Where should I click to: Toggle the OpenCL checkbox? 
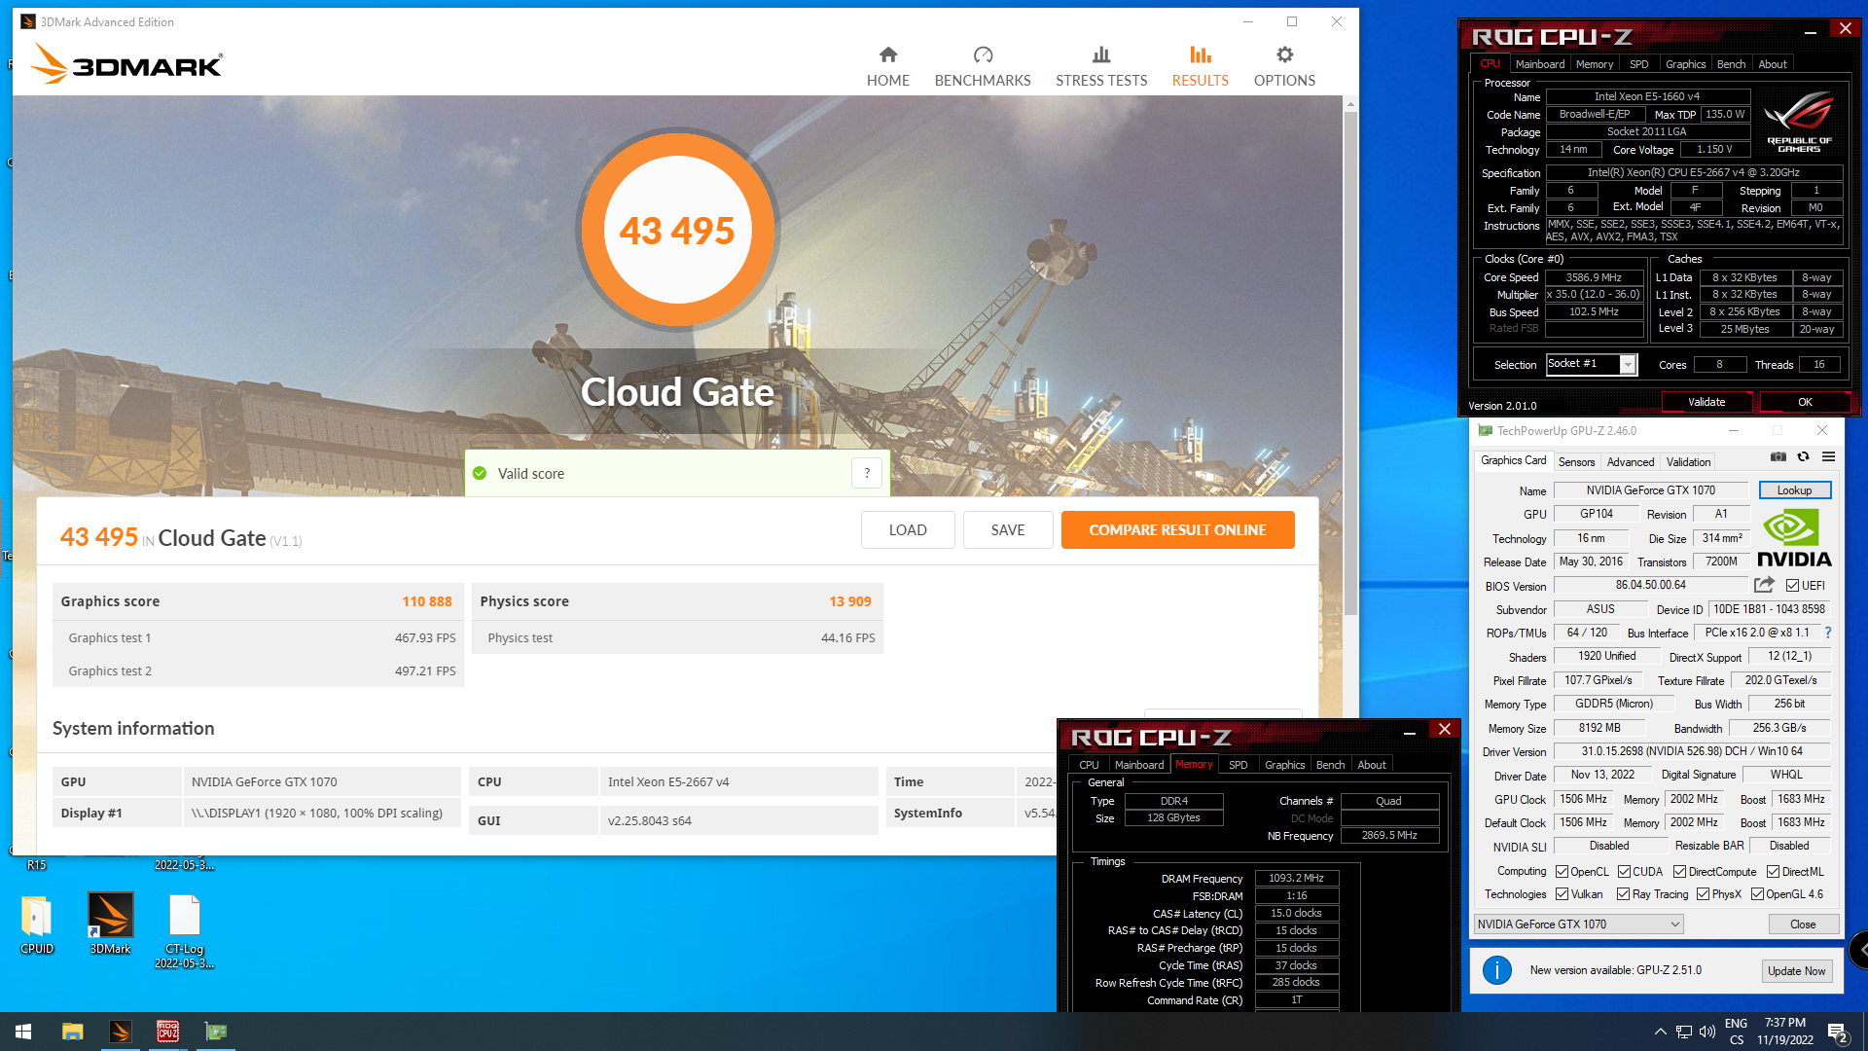1562,872
